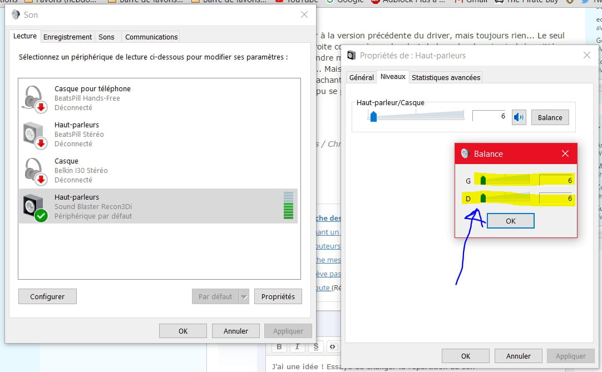Click the BeatsPill Stéréo speaker icon
This screenshot has width=602, height=372.
pos(34,135)
